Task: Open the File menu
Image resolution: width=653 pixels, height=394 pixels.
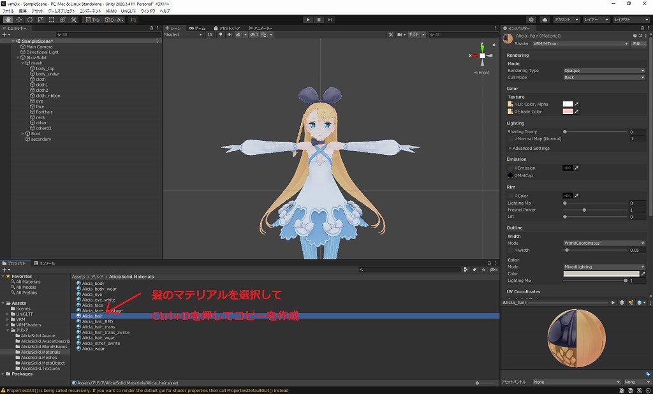Action: (8, 11)
